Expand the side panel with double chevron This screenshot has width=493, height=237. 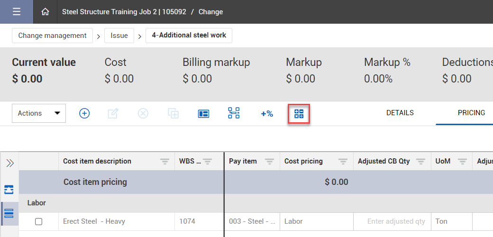9,163
